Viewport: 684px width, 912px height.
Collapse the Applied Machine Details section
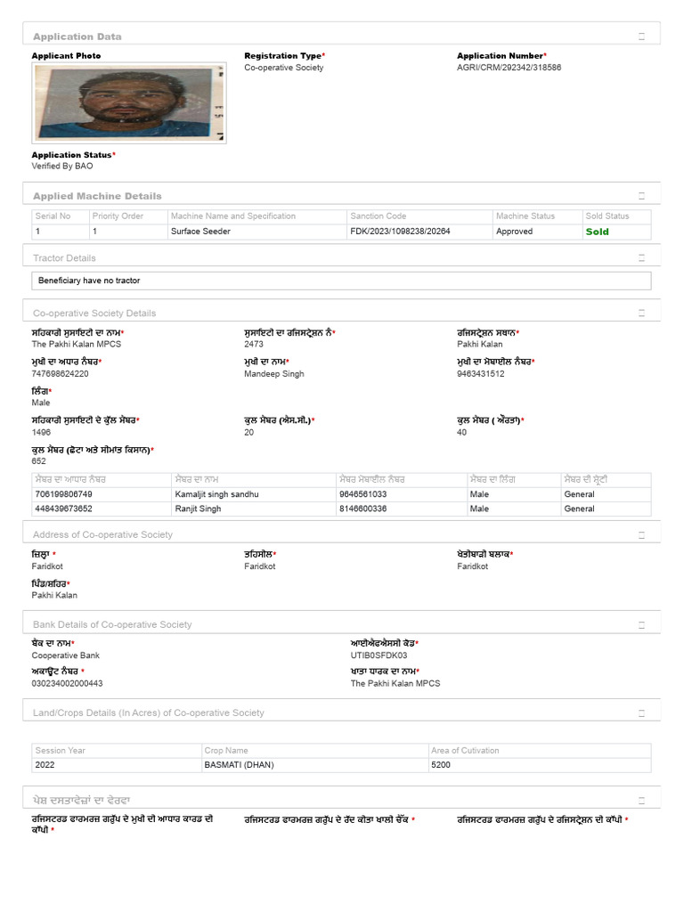641,196
